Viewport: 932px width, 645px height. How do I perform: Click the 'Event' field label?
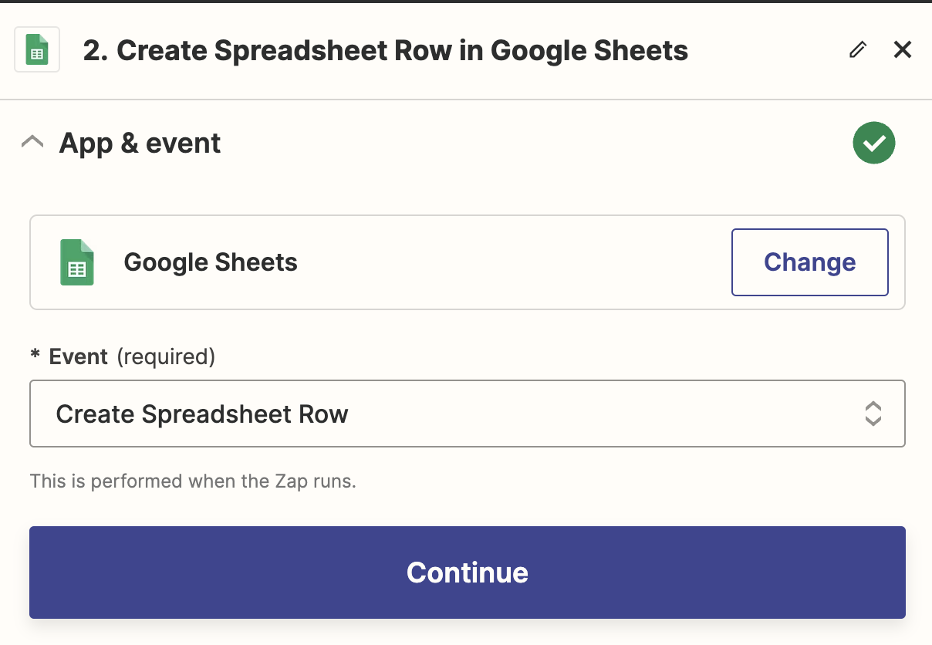coord(78,356)
